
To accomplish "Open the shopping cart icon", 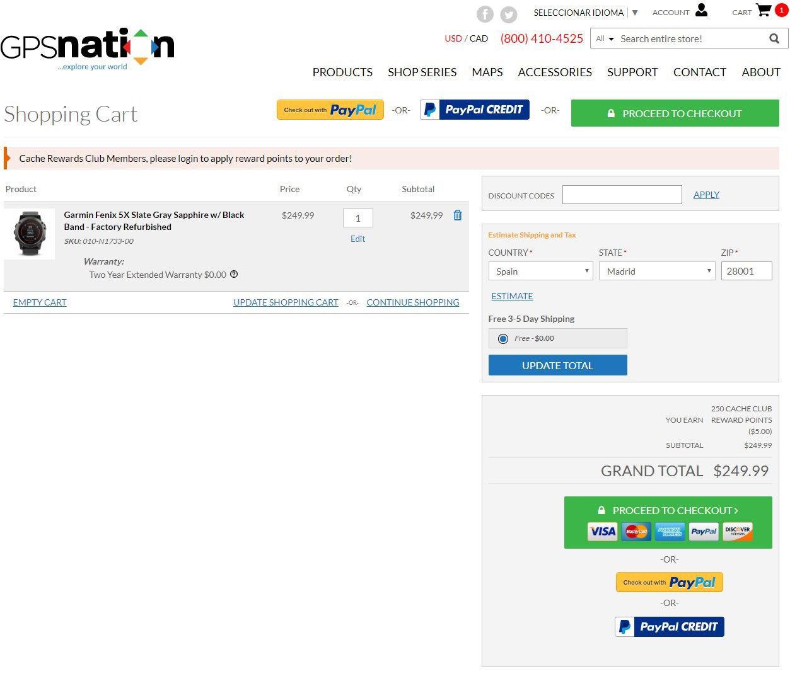I will point(764,10).
